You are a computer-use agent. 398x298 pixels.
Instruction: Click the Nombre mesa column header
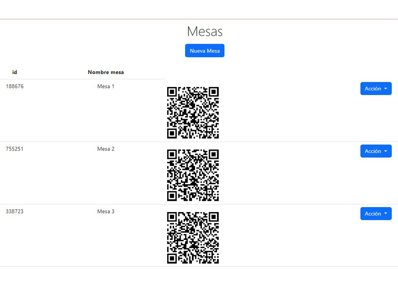tap(106, 72)
